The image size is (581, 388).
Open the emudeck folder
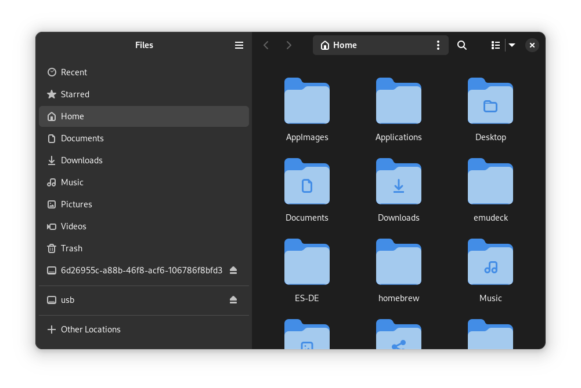(490, 181)
